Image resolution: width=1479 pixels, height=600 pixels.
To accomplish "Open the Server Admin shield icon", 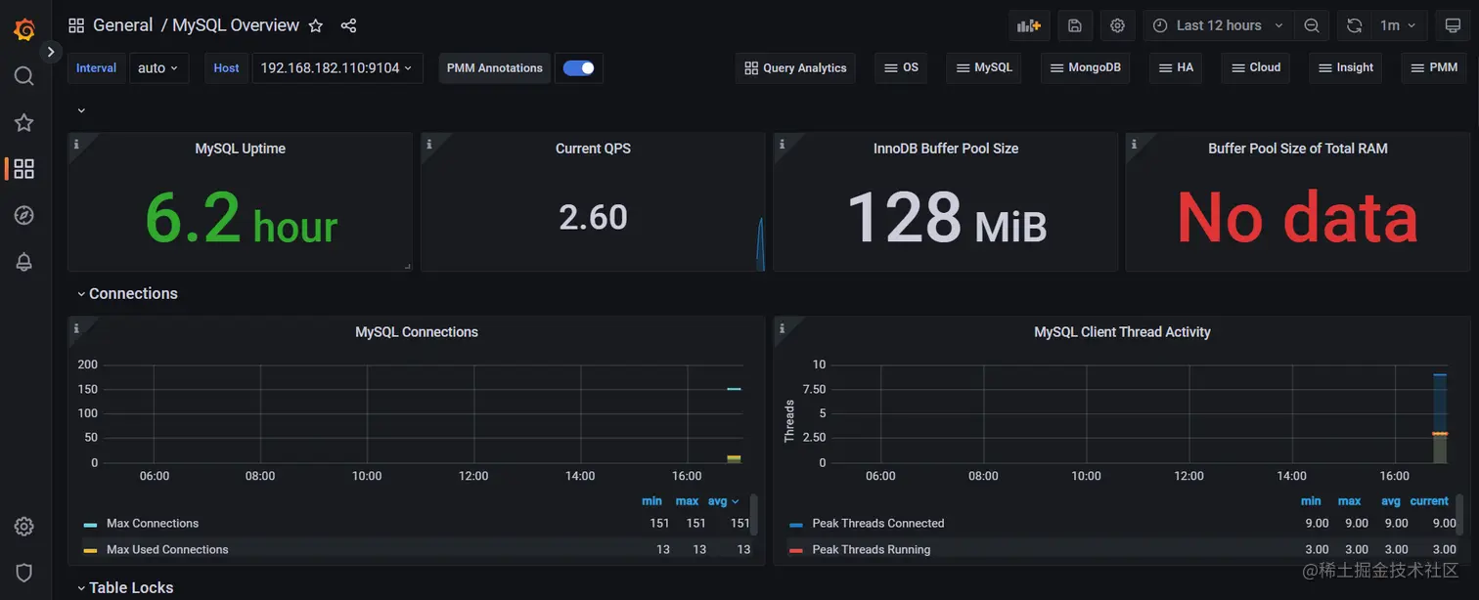I will [24, 573].
